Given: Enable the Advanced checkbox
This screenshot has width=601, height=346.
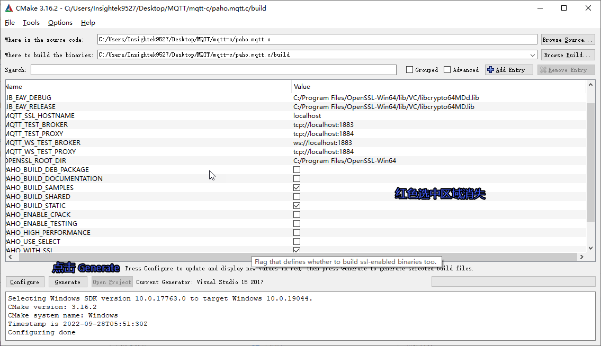Looking at the screenshot, I should coord(447,70).
